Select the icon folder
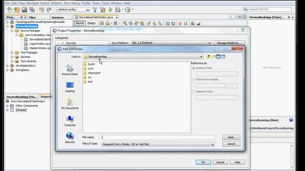 pos(89,68)
